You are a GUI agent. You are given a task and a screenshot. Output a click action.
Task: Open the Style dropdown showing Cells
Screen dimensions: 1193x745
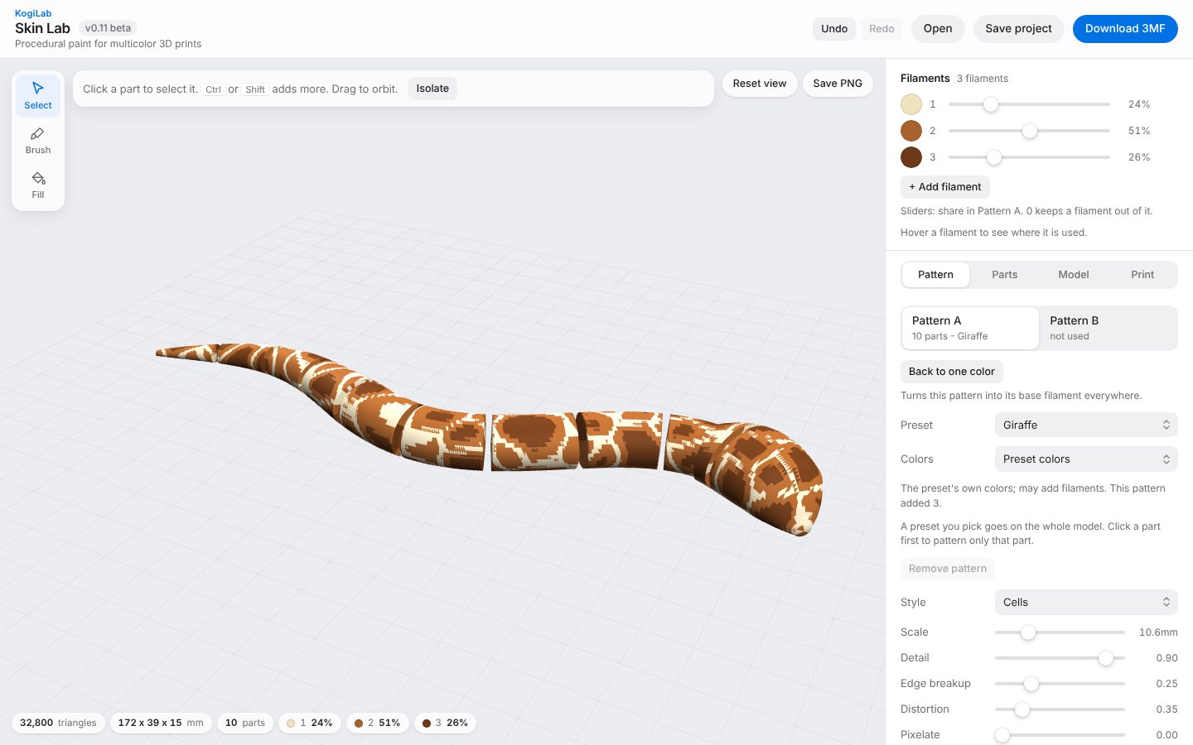click(1086, 603)
